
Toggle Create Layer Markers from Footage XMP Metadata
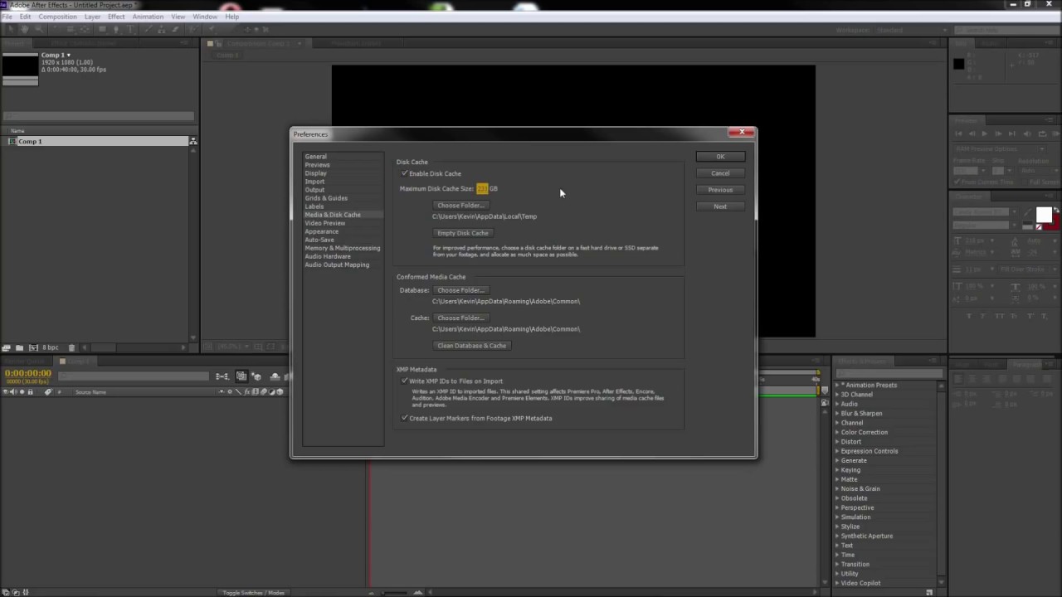click(405, 418)
